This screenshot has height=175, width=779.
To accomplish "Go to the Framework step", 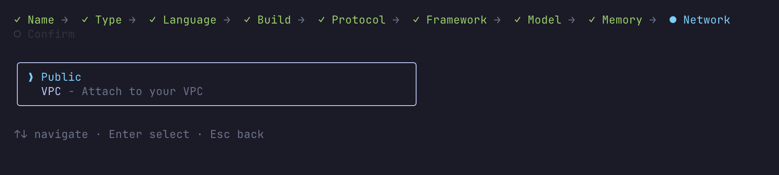I will (456, 20).
